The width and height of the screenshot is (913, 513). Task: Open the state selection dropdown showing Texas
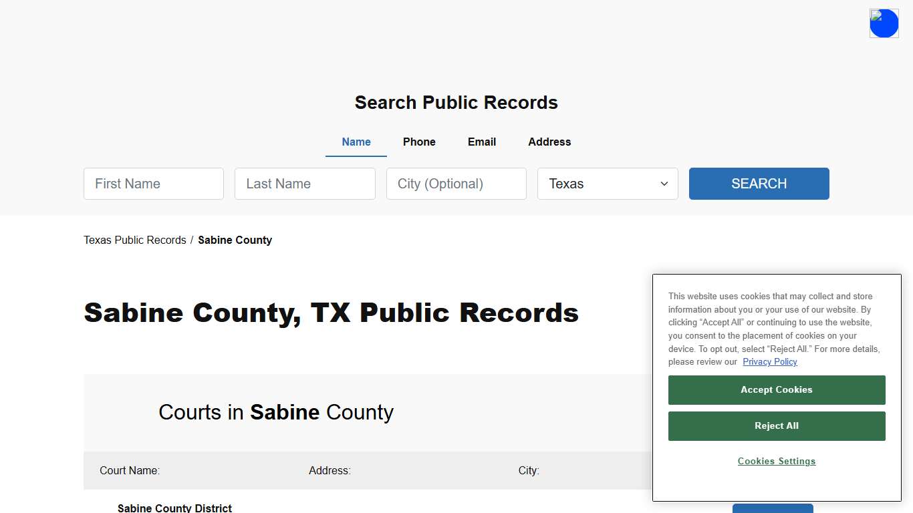pos(607,184)
